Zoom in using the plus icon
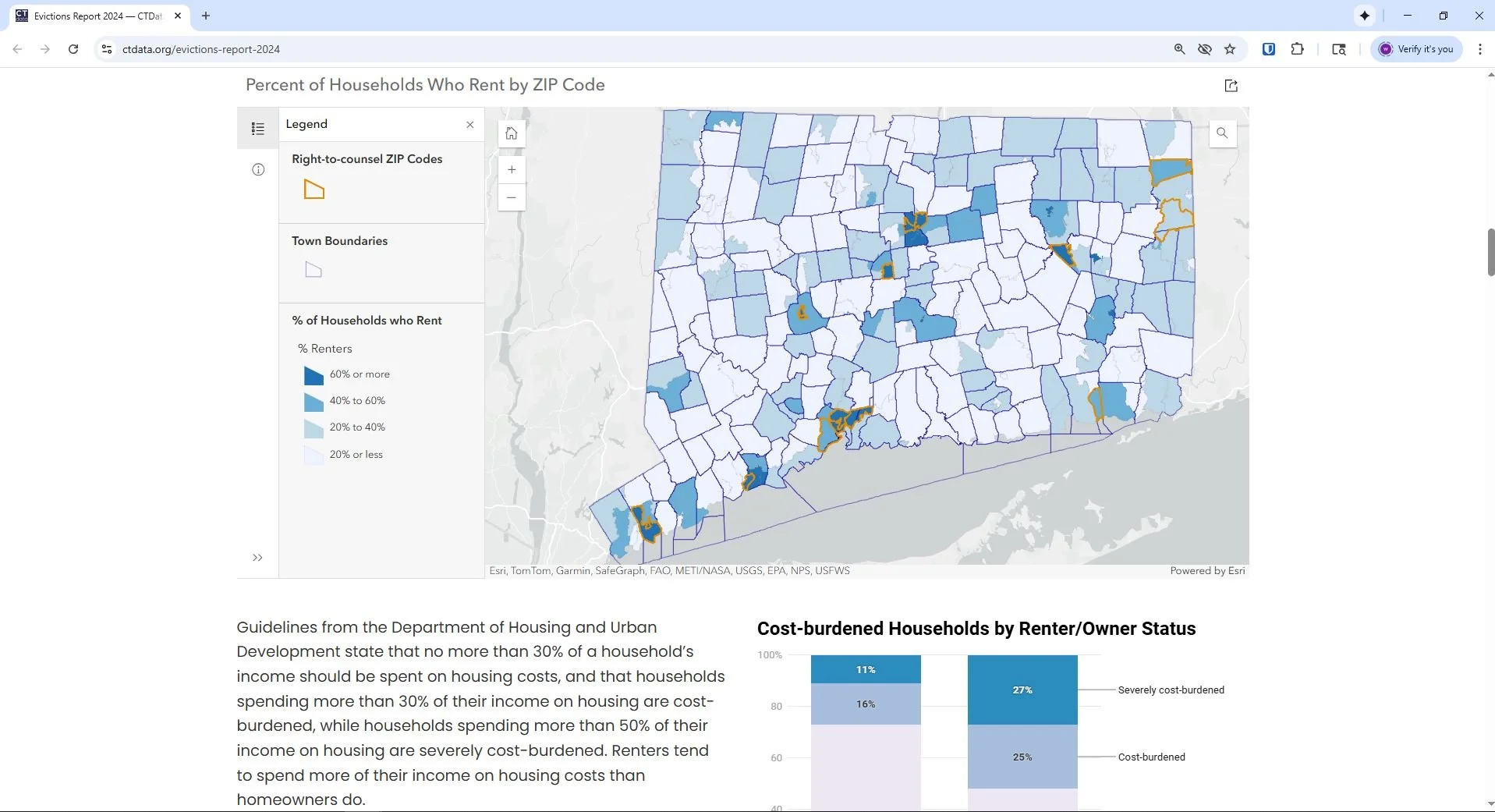The image size is (1495, 812). pyautogui.click(x=512, y=170)
